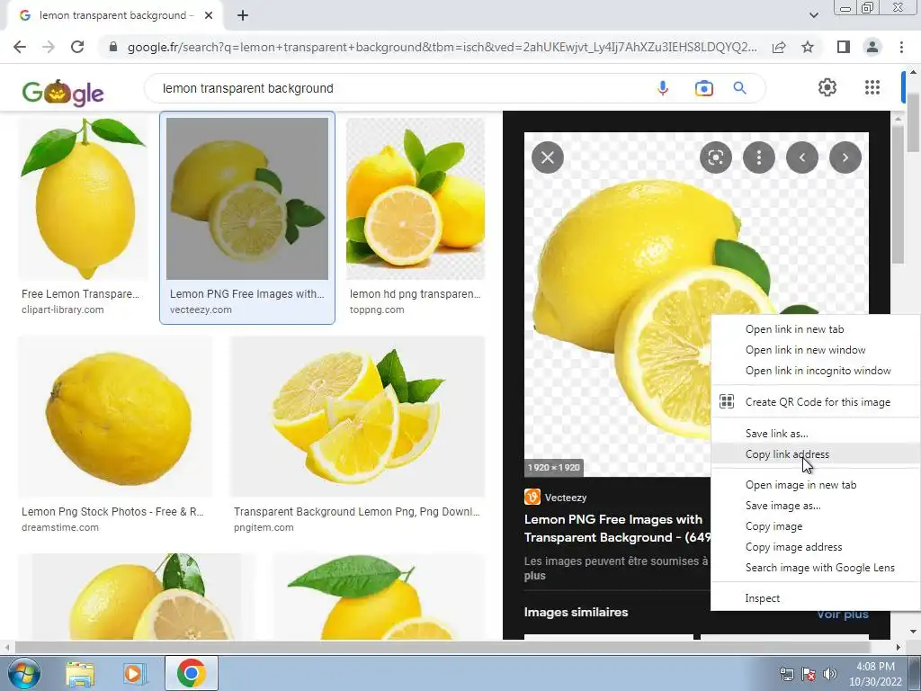The width and height of the screenshot is (921, 691).
Task: Open Windows Media Player taskbar icon
Action: (135, 673)
